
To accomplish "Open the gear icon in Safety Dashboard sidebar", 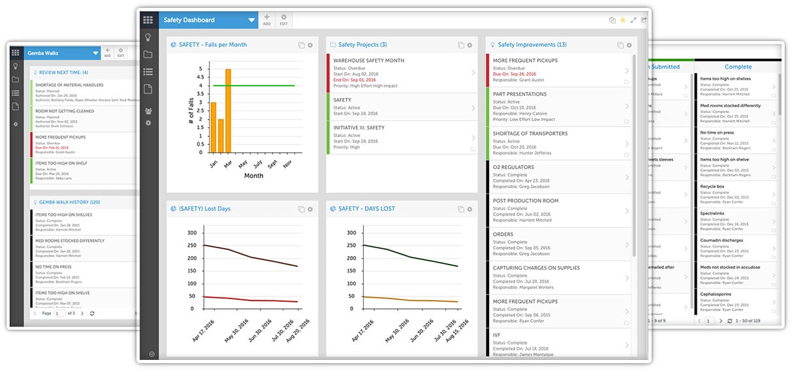I will point(148,123).
